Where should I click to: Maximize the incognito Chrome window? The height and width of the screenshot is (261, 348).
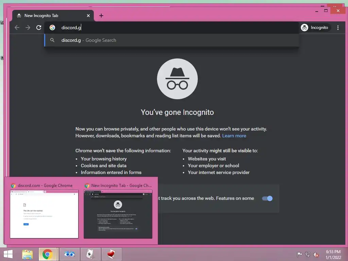click(326, 11)
